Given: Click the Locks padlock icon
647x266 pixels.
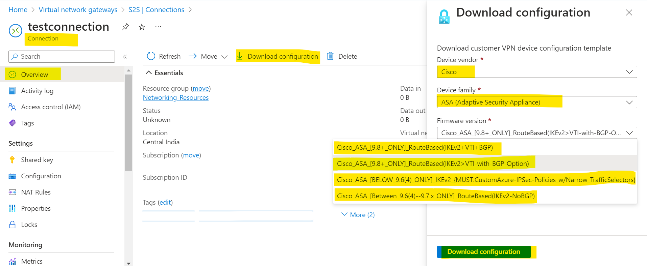Looking at the screenshot, I should (12, 225).
